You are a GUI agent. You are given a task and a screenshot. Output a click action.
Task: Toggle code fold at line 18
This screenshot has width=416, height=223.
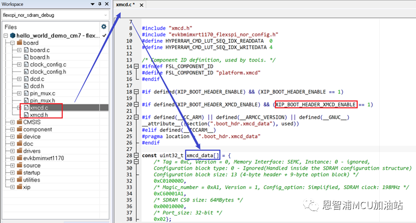[136, 92]
